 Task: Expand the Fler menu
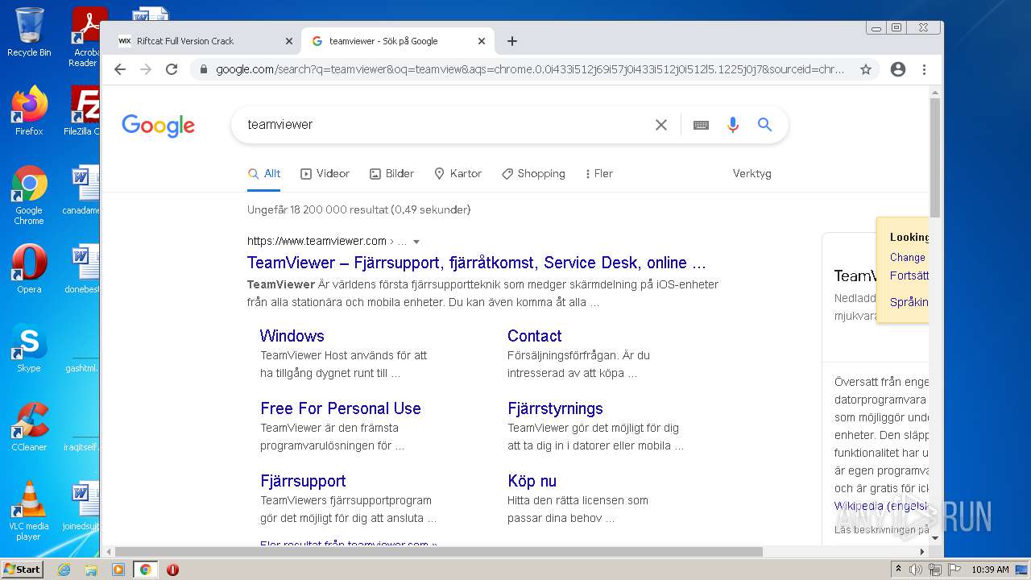pos(599,174)
